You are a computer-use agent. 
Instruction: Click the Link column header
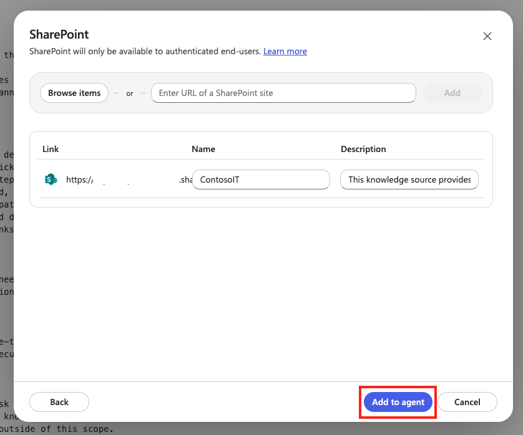[x=51, y=149]
